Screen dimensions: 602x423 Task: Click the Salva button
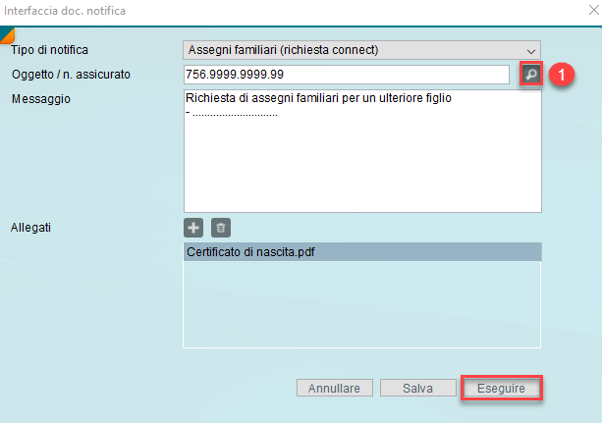coord(417,388)
